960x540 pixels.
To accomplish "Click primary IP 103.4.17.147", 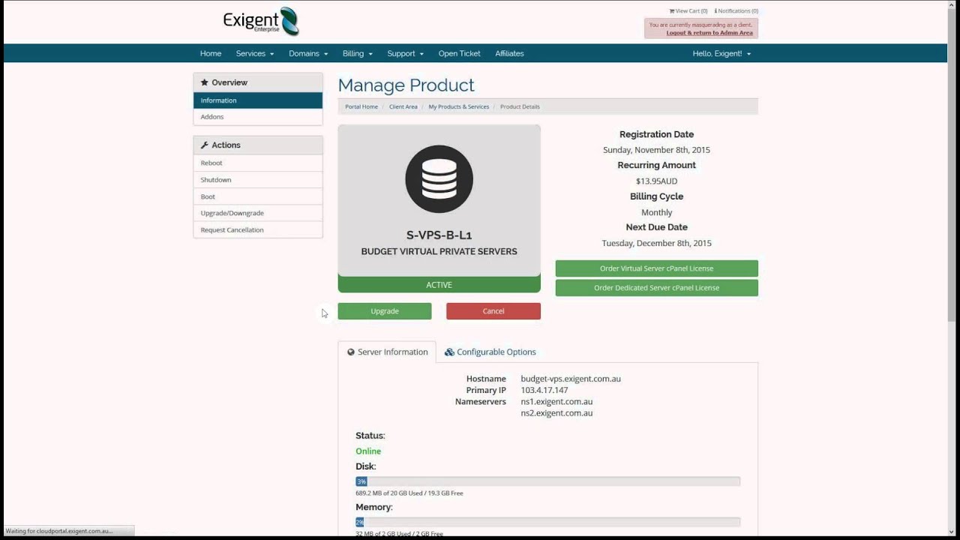I will coord(544,390).
